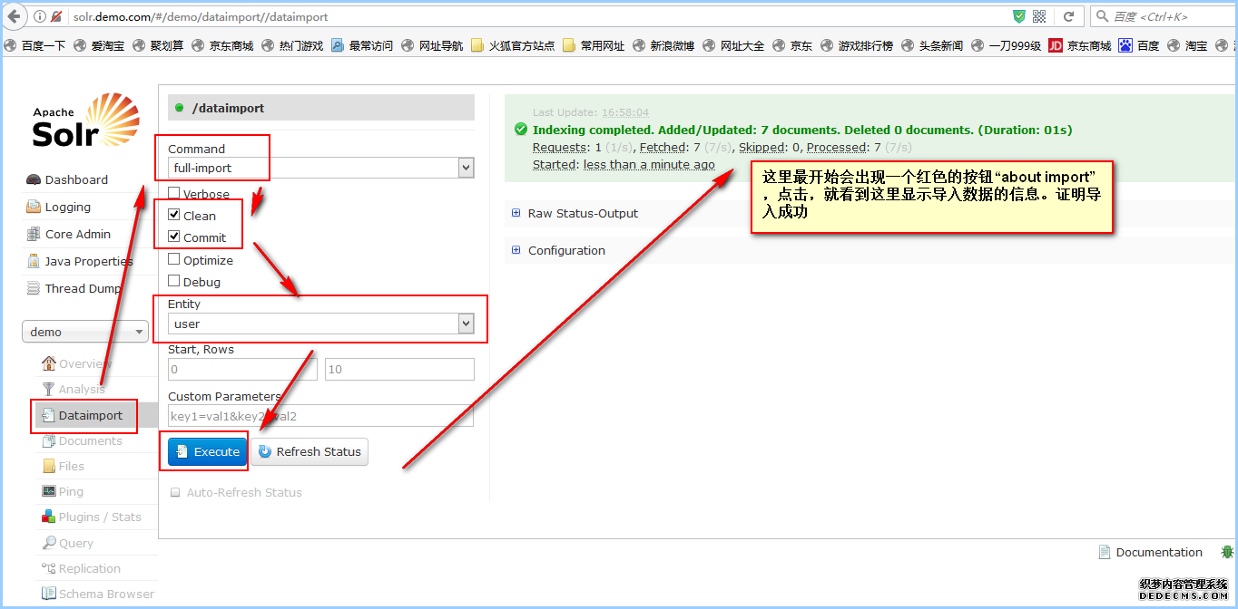The image size is (1238, 609).
Task: Click the Java Properties coffee icon
Action: (33, 261)
